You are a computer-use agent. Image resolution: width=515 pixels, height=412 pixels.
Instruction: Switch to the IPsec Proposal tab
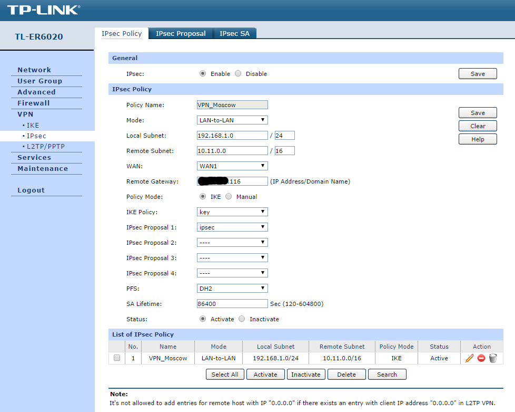click(181, 34)
